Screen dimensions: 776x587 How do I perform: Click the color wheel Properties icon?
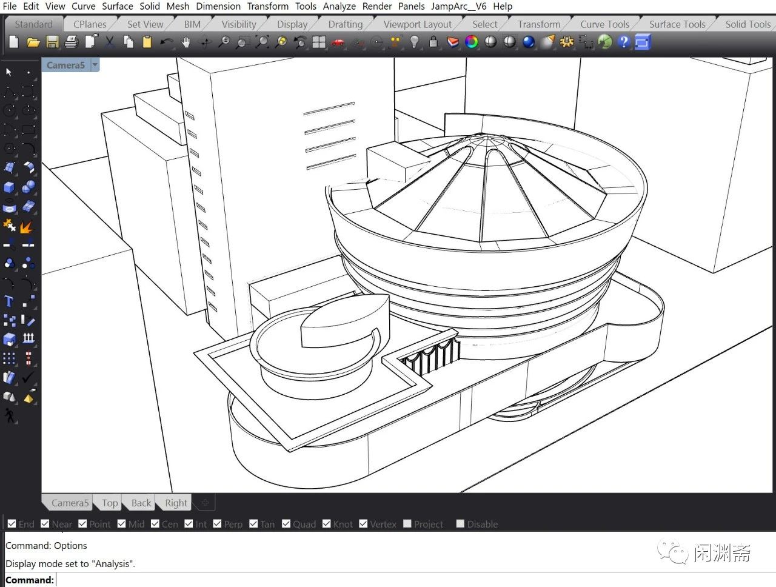[x=472, y=42]
